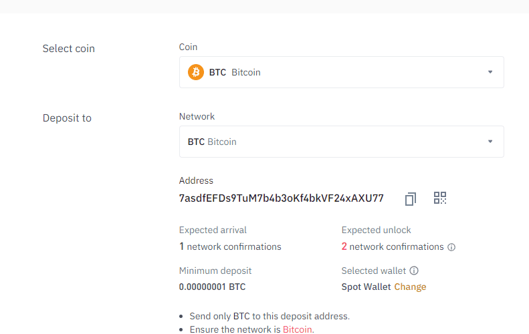Expand the Coin dropdown arrow
Image resolution: width=529 pixels, height=334 pixels.
click(490, 72)
